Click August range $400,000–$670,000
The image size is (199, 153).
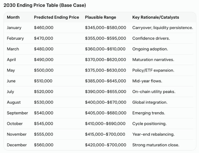106,102
